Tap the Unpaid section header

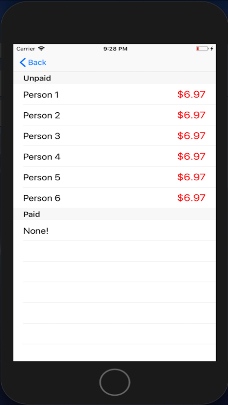click(37, 78)
